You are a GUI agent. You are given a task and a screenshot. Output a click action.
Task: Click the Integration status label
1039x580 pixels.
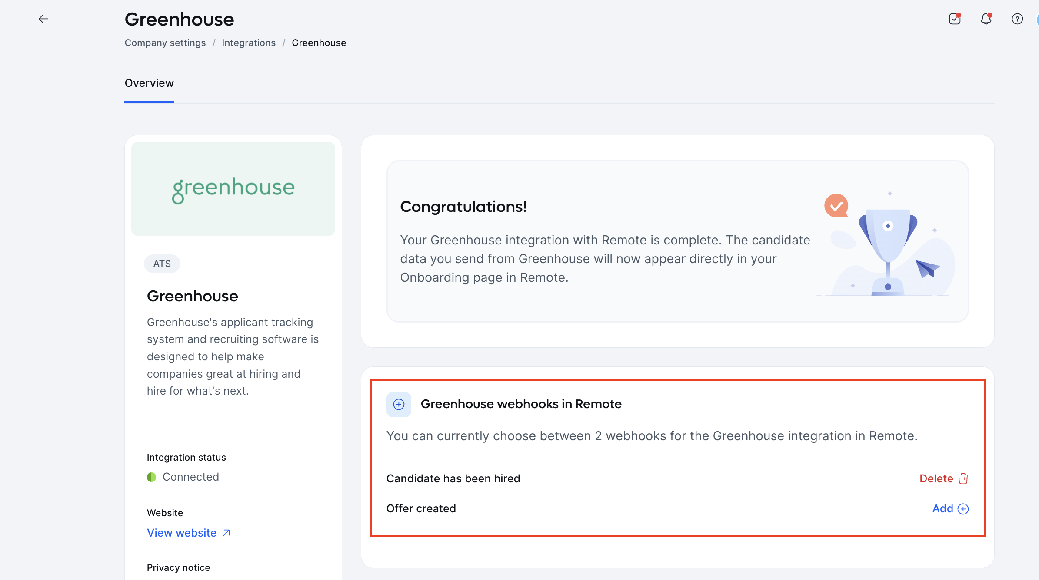[186, 458]
